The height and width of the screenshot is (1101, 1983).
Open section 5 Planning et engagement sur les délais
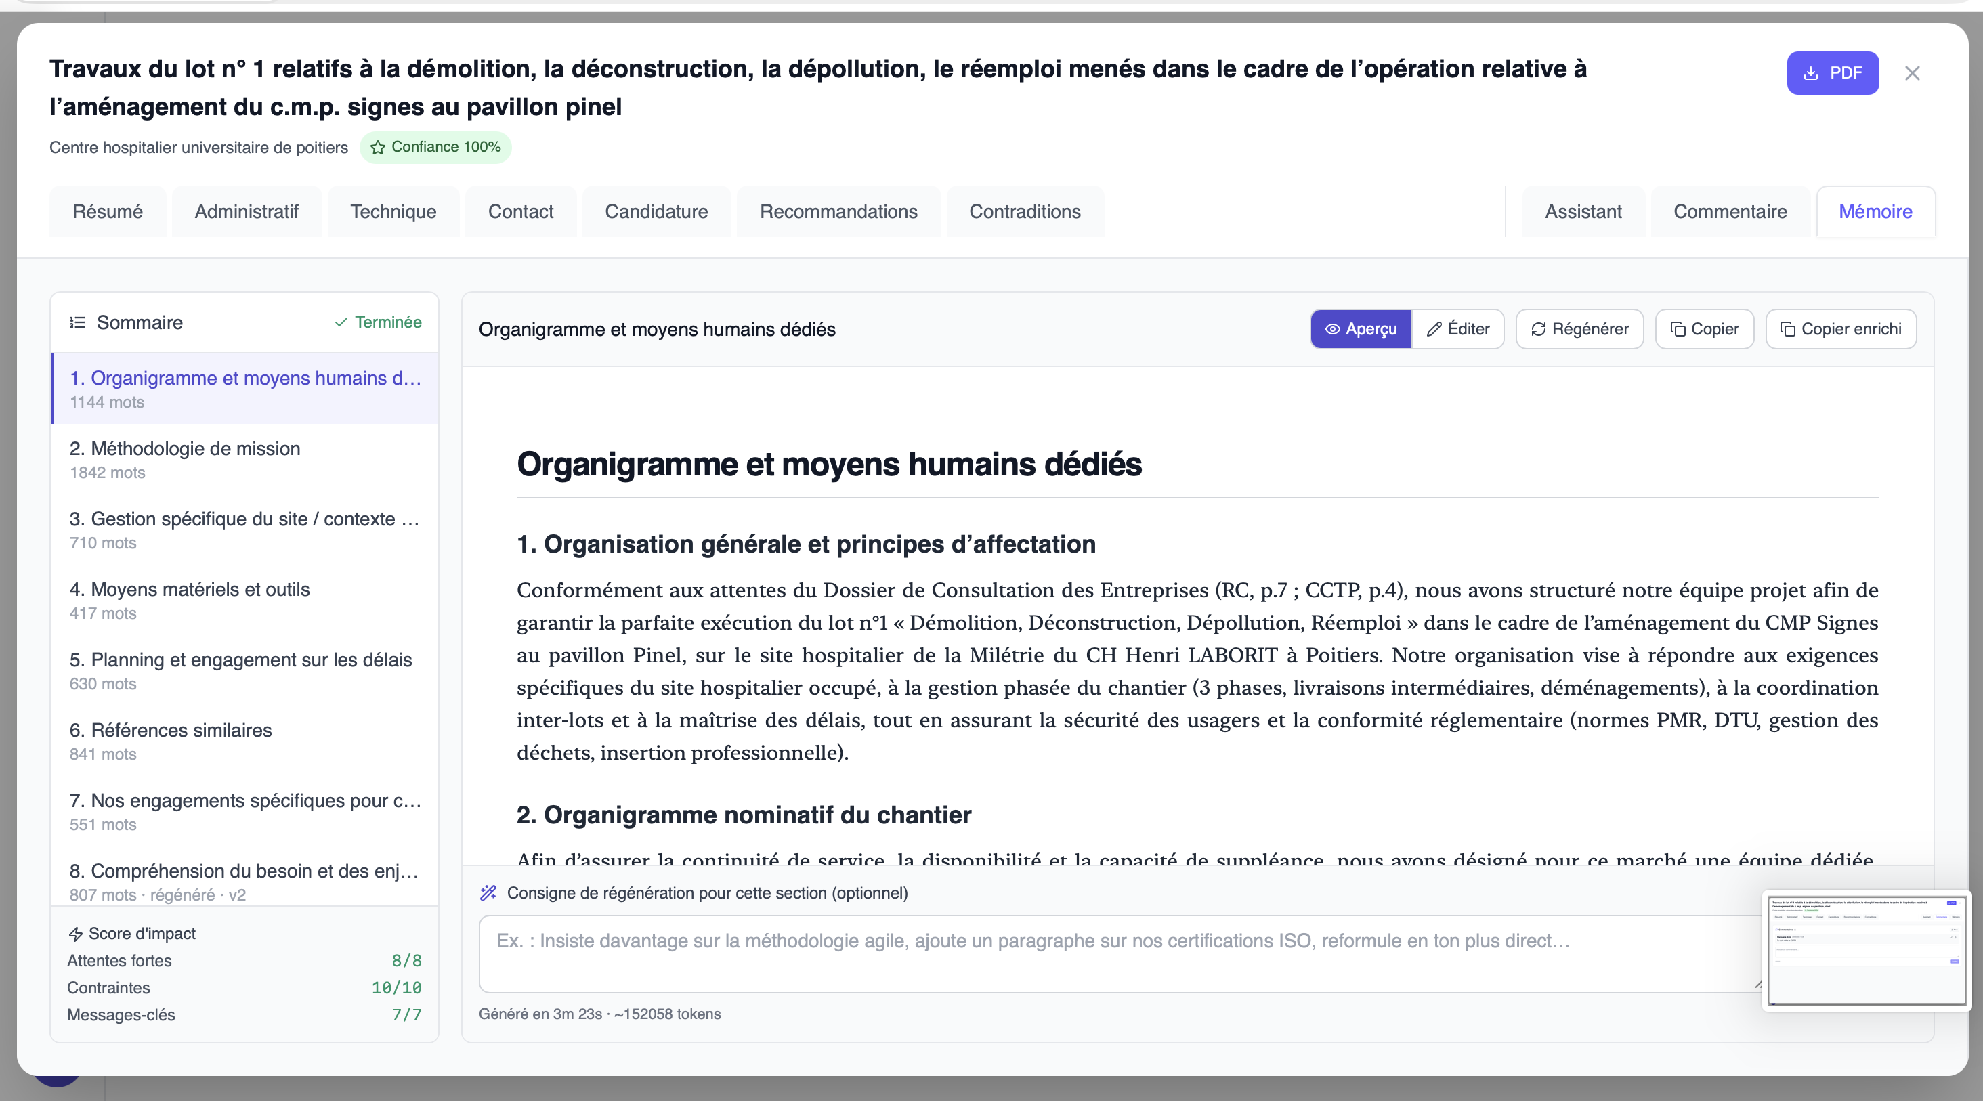pos(244,670)
